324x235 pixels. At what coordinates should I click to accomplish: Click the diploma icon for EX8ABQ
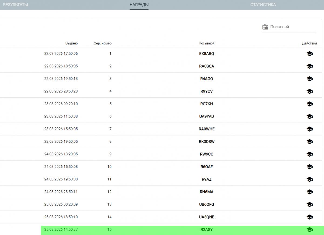(x=309, y=54)
